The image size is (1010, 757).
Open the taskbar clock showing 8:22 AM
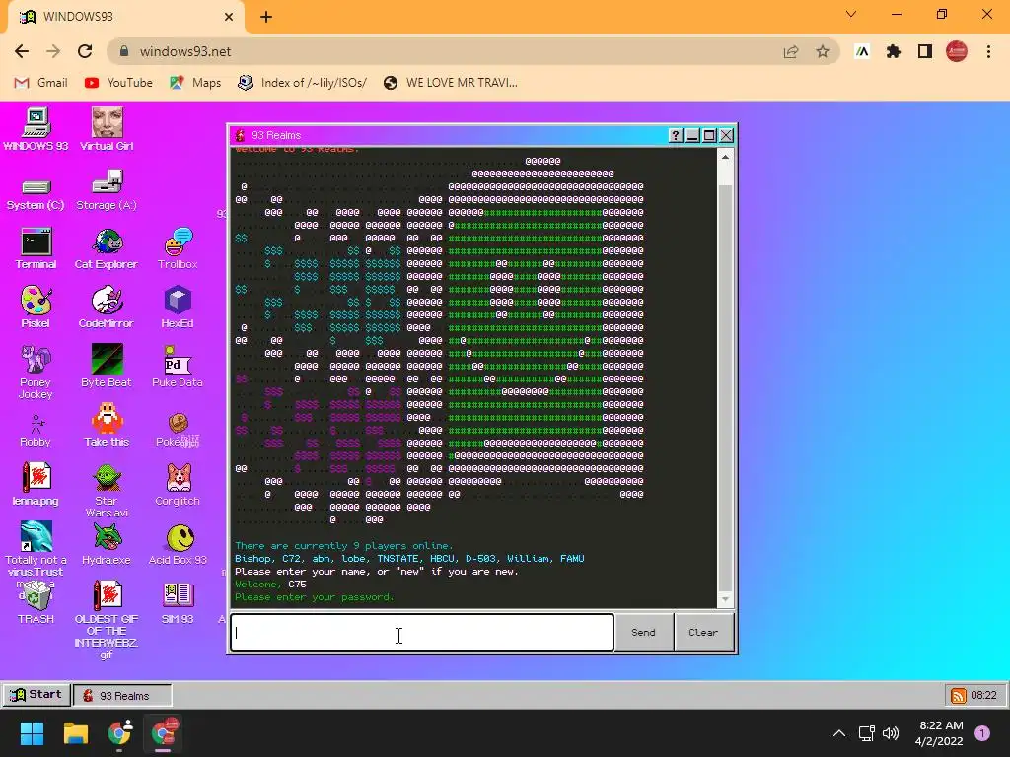pyautogui.click(x=939, y=733)
